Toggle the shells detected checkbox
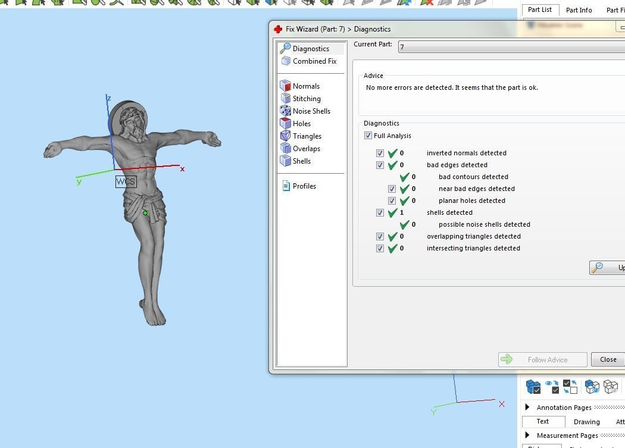625x448 pixels. point(380,213)
